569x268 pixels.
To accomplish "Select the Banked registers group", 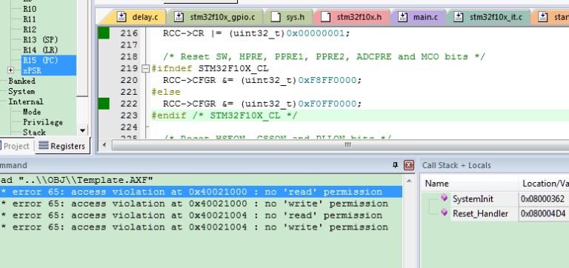I will [21, 81].
